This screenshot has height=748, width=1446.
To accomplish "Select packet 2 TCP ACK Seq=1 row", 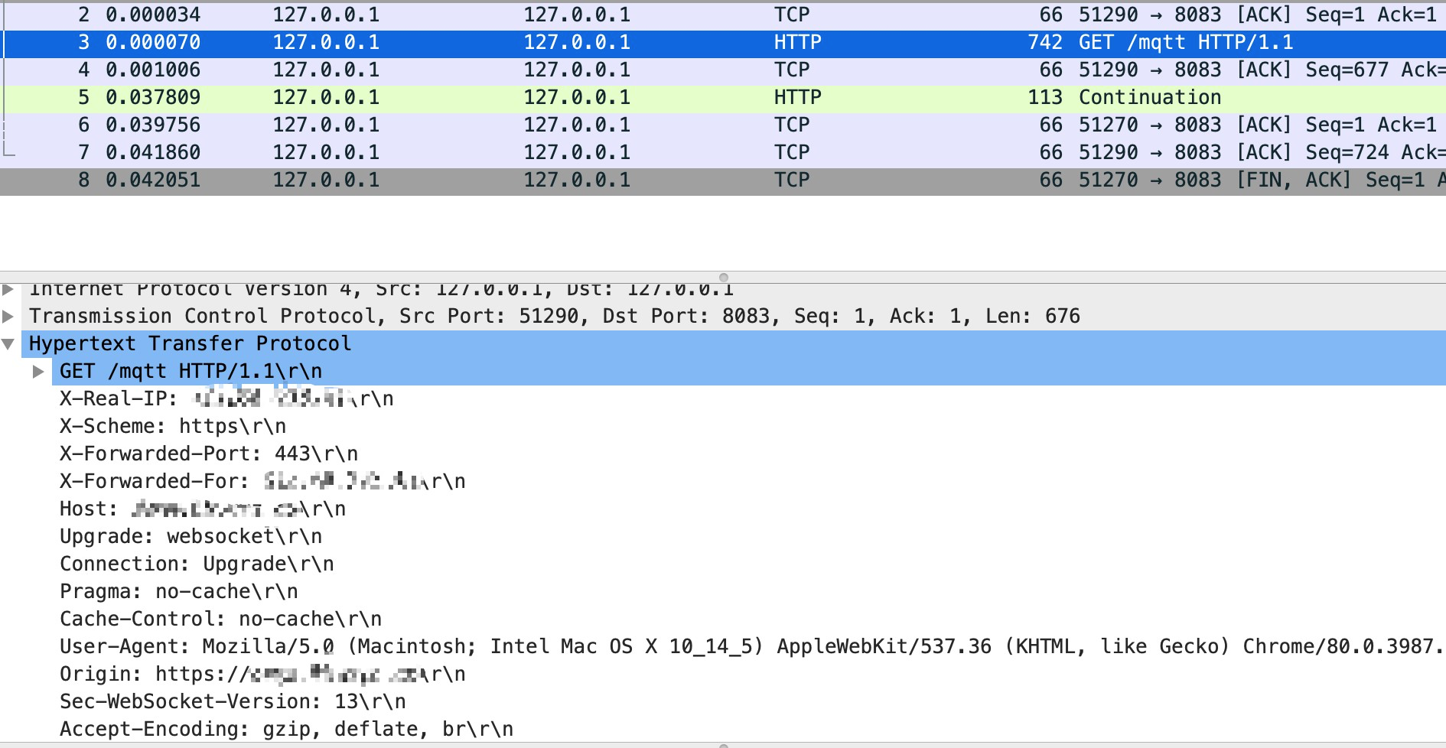I will click(x=723, y=15).
